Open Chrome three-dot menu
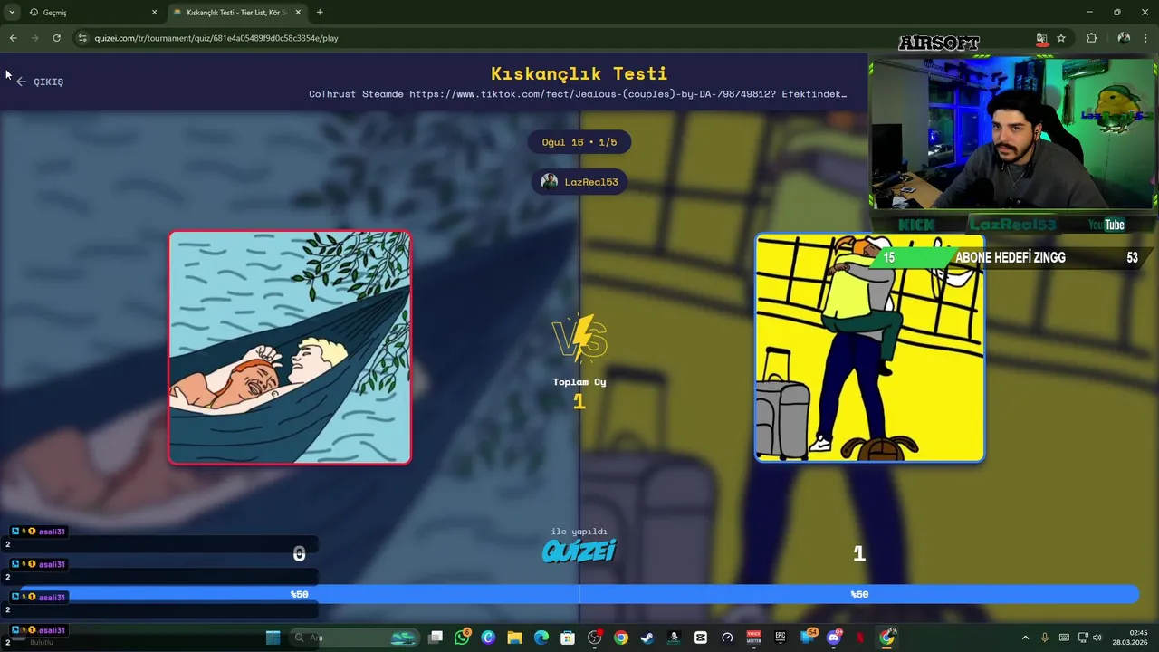This screenshot has height=652, width=1159. (1147, 38)
